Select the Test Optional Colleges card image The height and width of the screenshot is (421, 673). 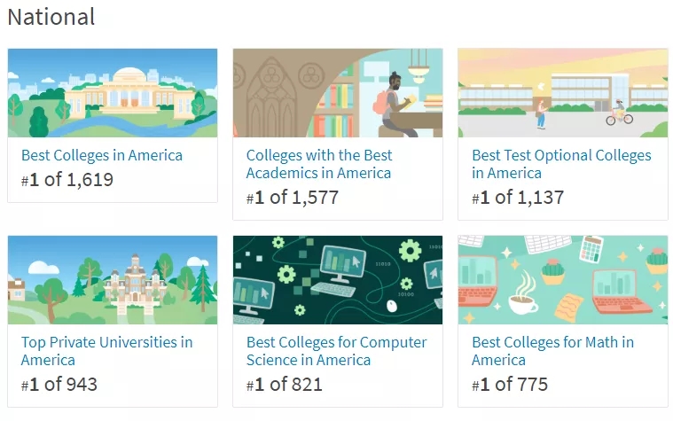click(x=562, y=93)
